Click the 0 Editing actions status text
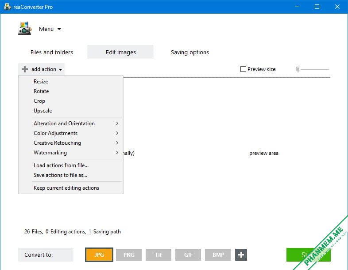Image resolution: width=348 pixels, height=270 pixels. click(66, 232)
